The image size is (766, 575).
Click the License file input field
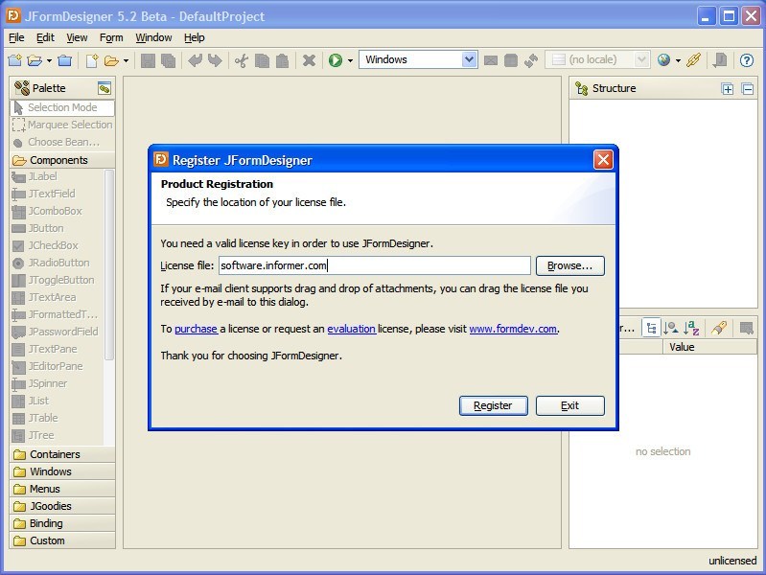pyautogui.click(x=374, y=265)
